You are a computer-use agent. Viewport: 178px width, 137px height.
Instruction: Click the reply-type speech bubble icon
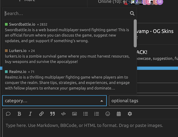coord(8,114)
